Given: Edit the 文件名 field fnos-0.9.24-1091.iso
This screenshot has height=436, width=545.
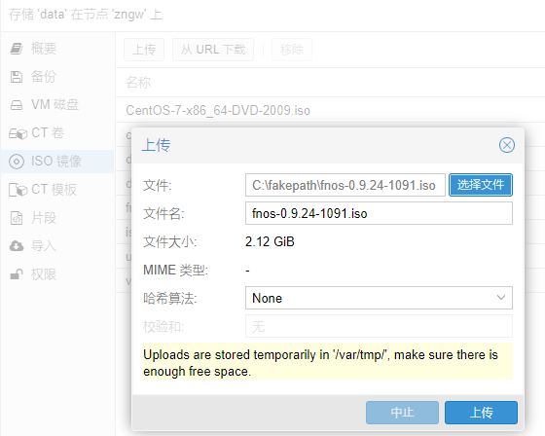Looking at the screenshot, I should (x=379, y=213).
